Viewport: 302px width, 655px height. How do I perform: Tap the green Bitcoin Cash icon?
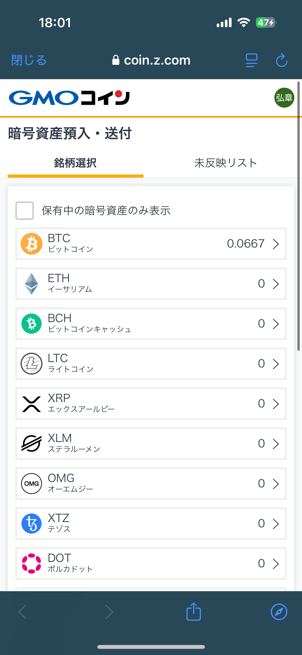(32, 324)
